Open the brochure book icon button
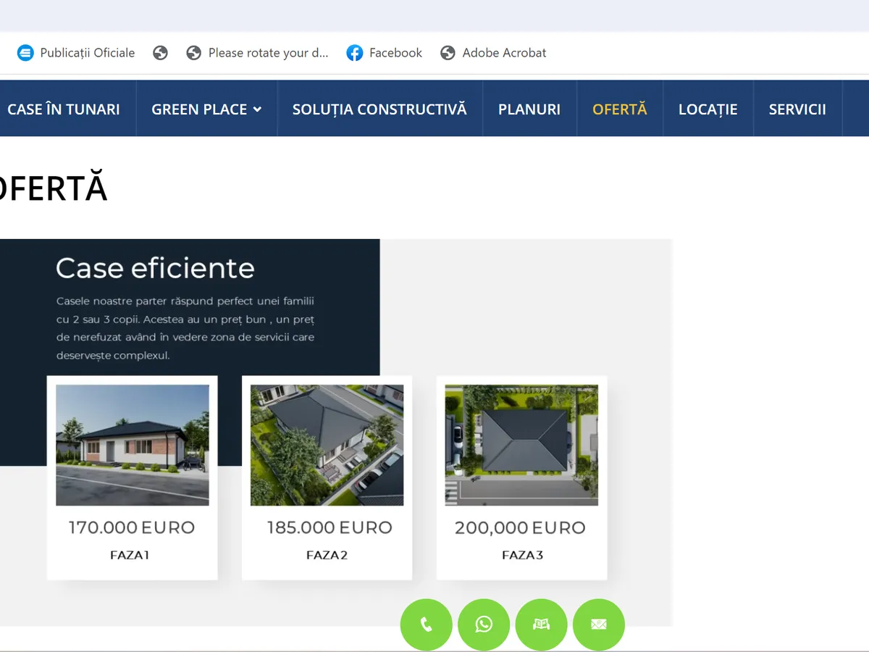Image resolution: width=869 pixels, height=652 pixels. (x=541, y=624)
